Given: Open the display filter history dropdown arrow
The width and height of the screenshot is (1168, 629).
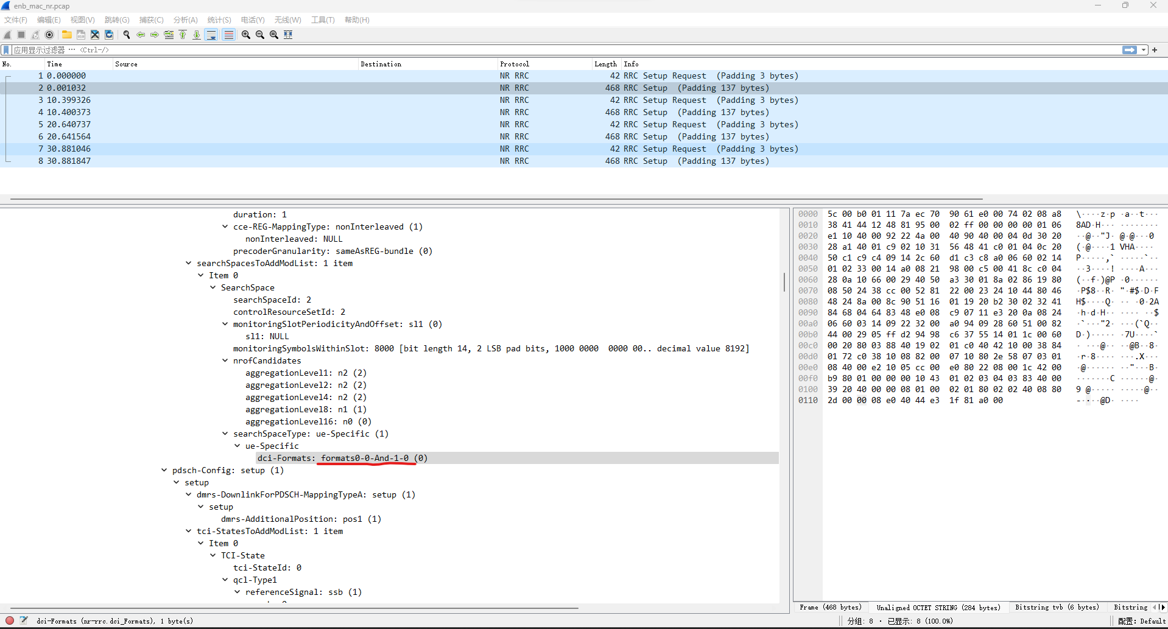Looking at the screenshot, I should (x=1144, y=49).
